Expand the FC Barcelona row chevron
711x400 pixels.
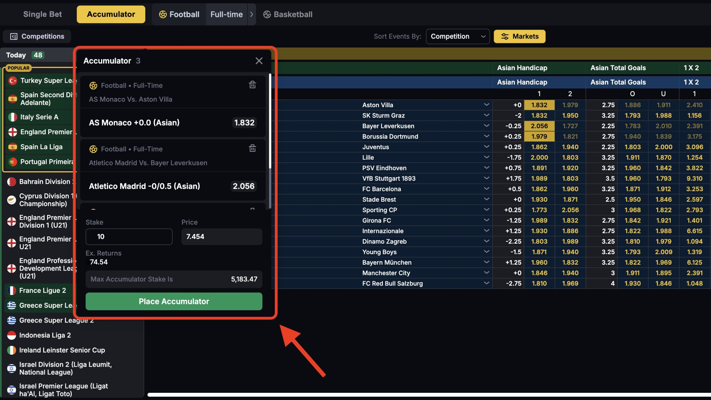point(486,189)
